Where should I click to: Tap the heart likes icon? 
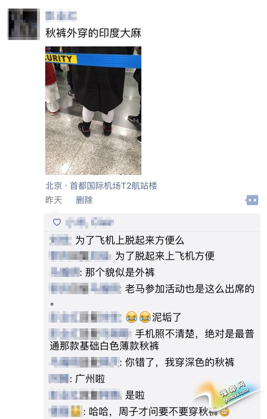(57, 222)
